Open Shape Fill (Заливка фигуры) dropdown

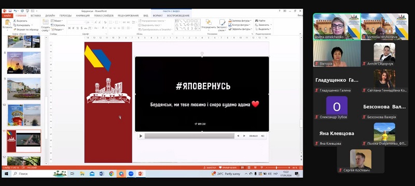coord(239,21)
